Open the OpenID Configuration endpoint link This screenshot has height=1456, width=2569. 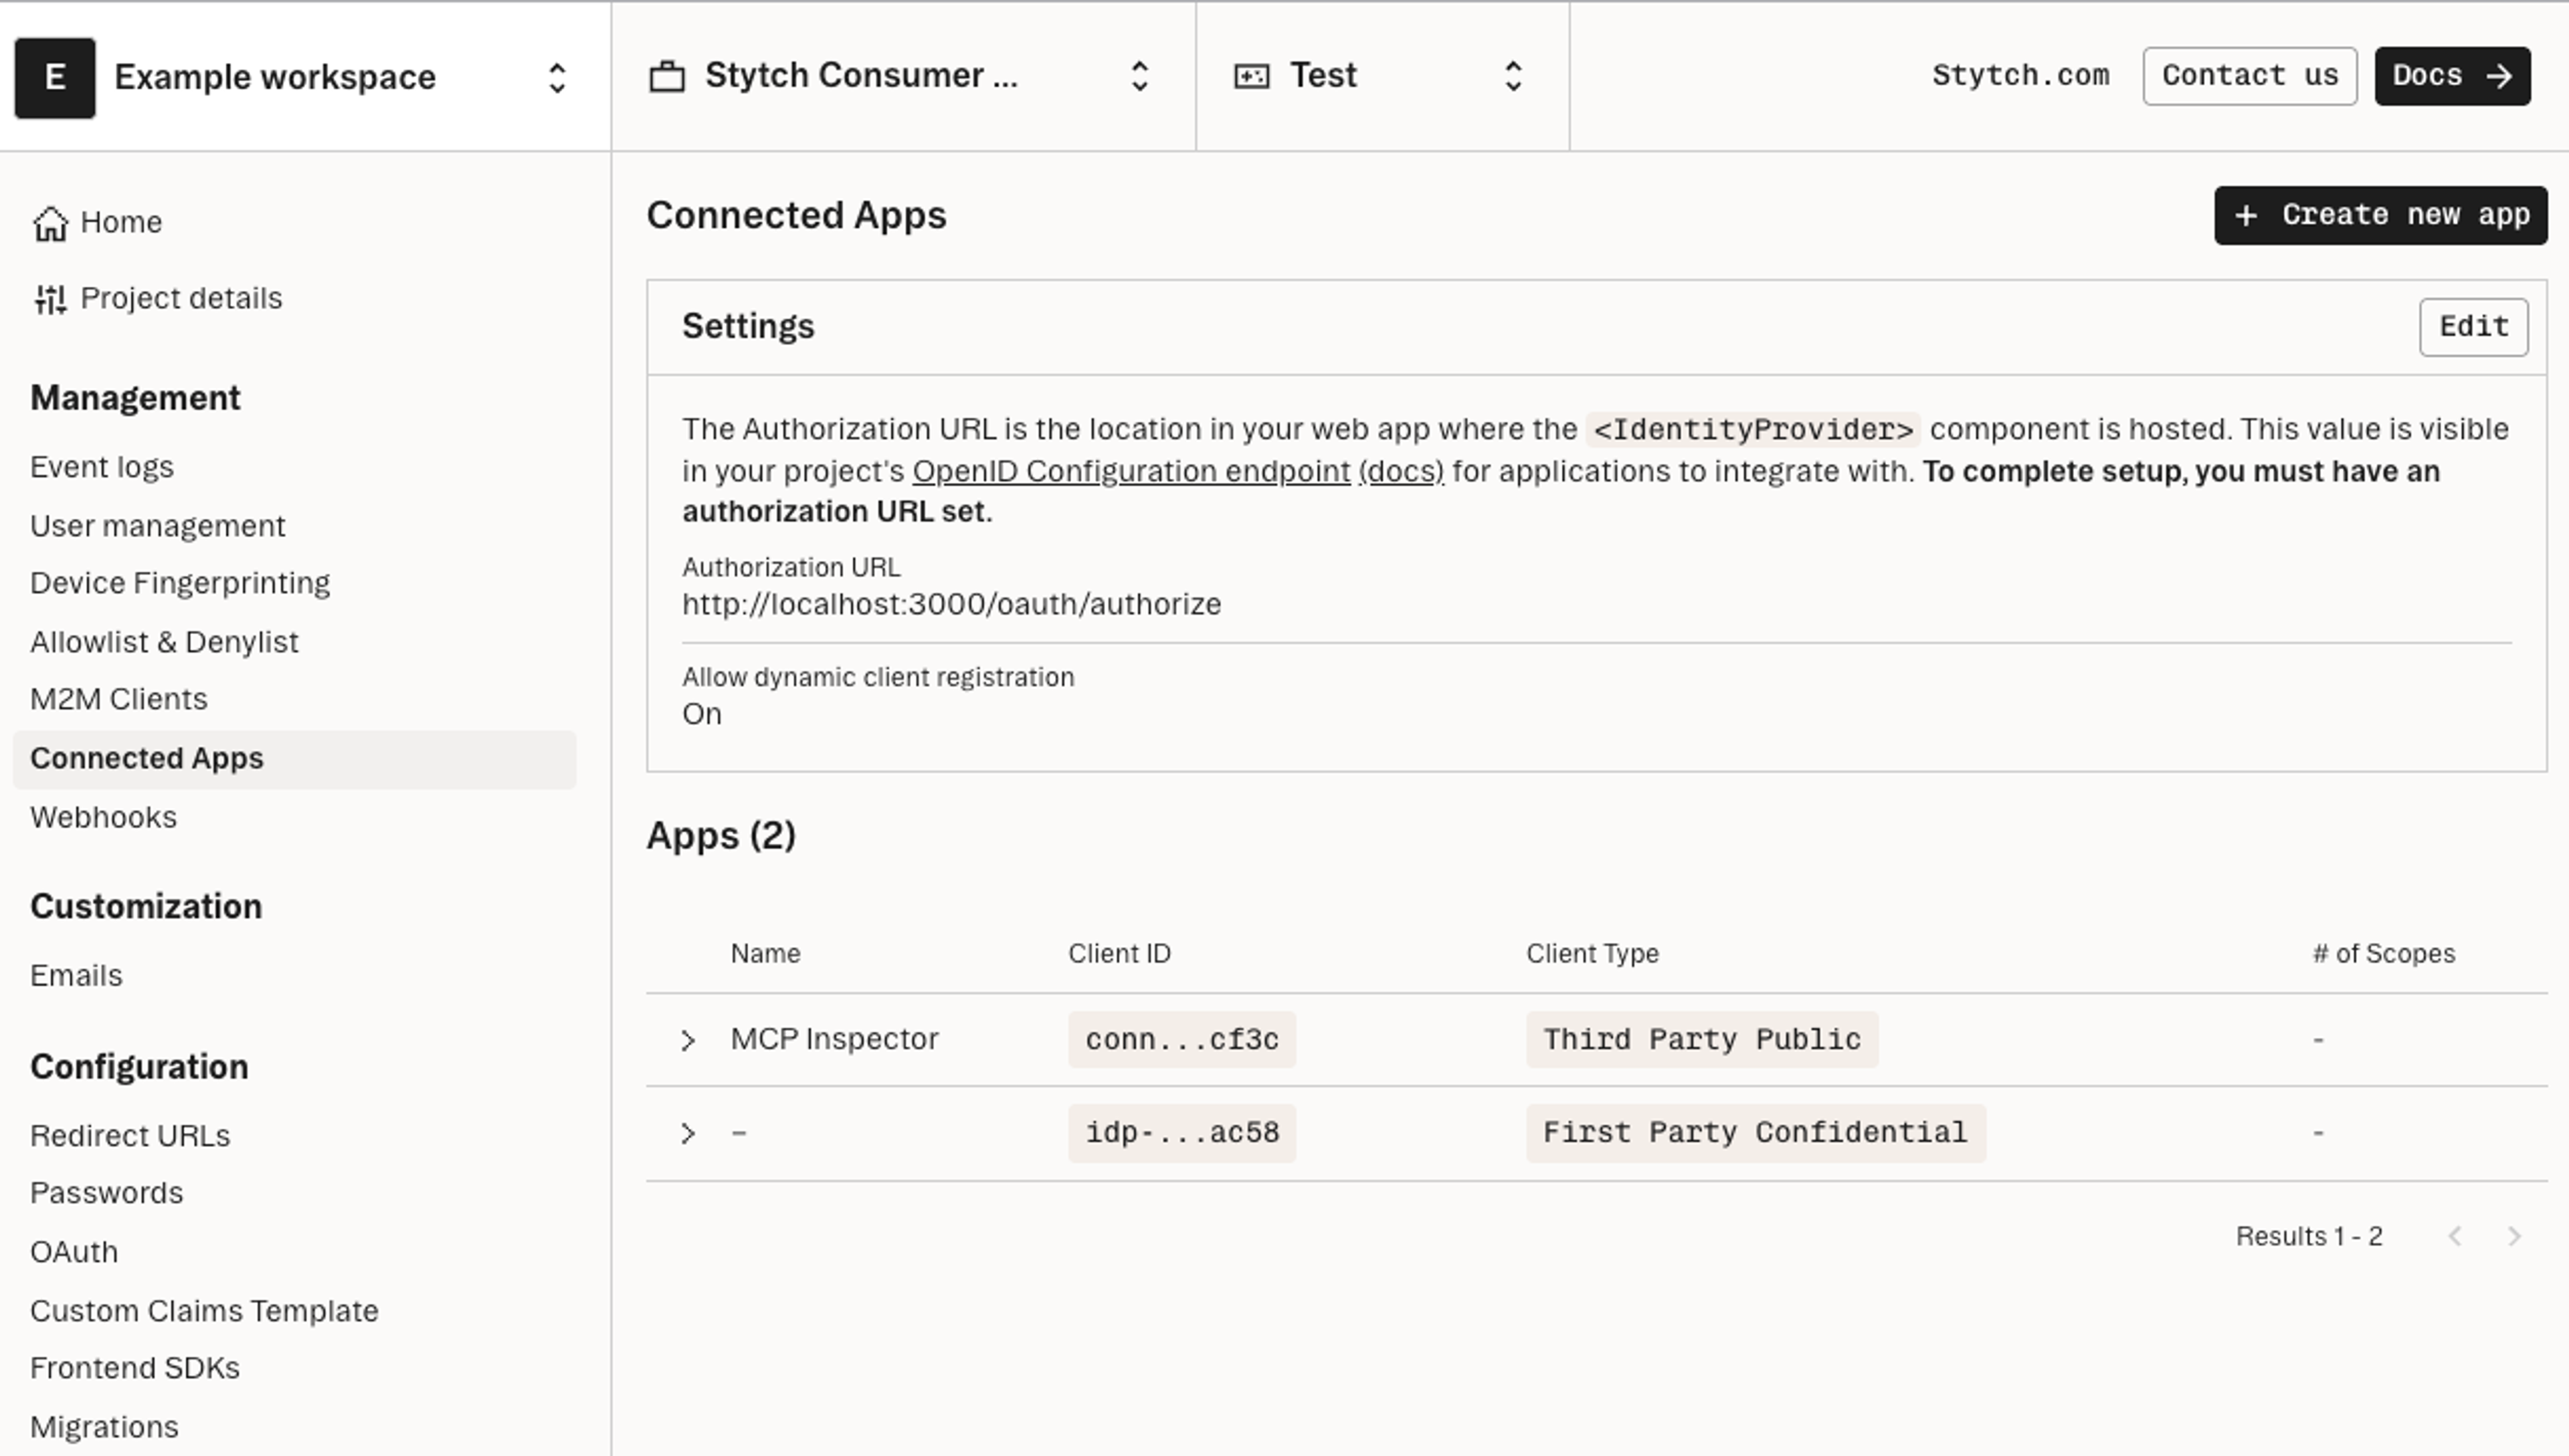click(x=1131, y=471)
